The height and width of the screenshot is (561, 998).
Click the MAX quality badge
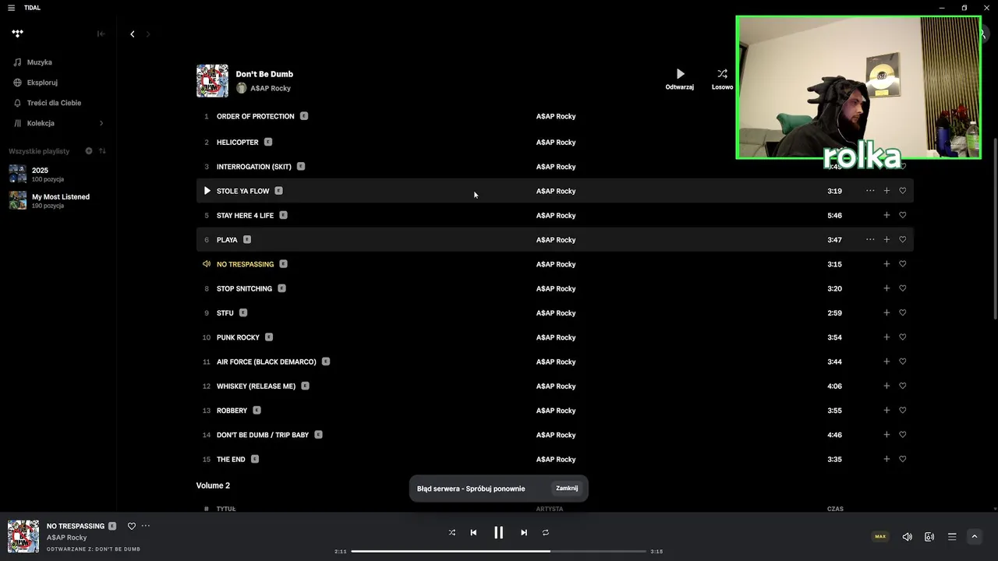[880, 536]
